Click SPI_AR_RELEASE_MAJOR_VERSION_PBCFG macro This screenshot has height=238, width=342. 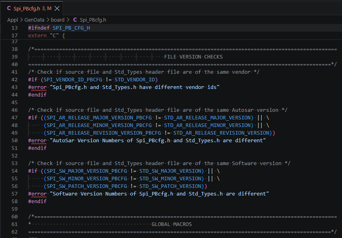[99, 117]
